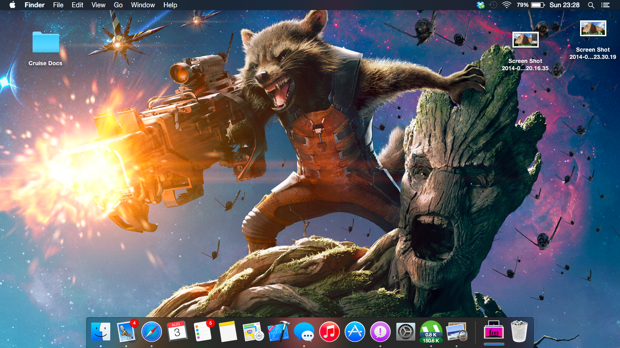The width and height of the screenshot is (620, 348).
Task: Open the Apple menu
Action: 12,5
